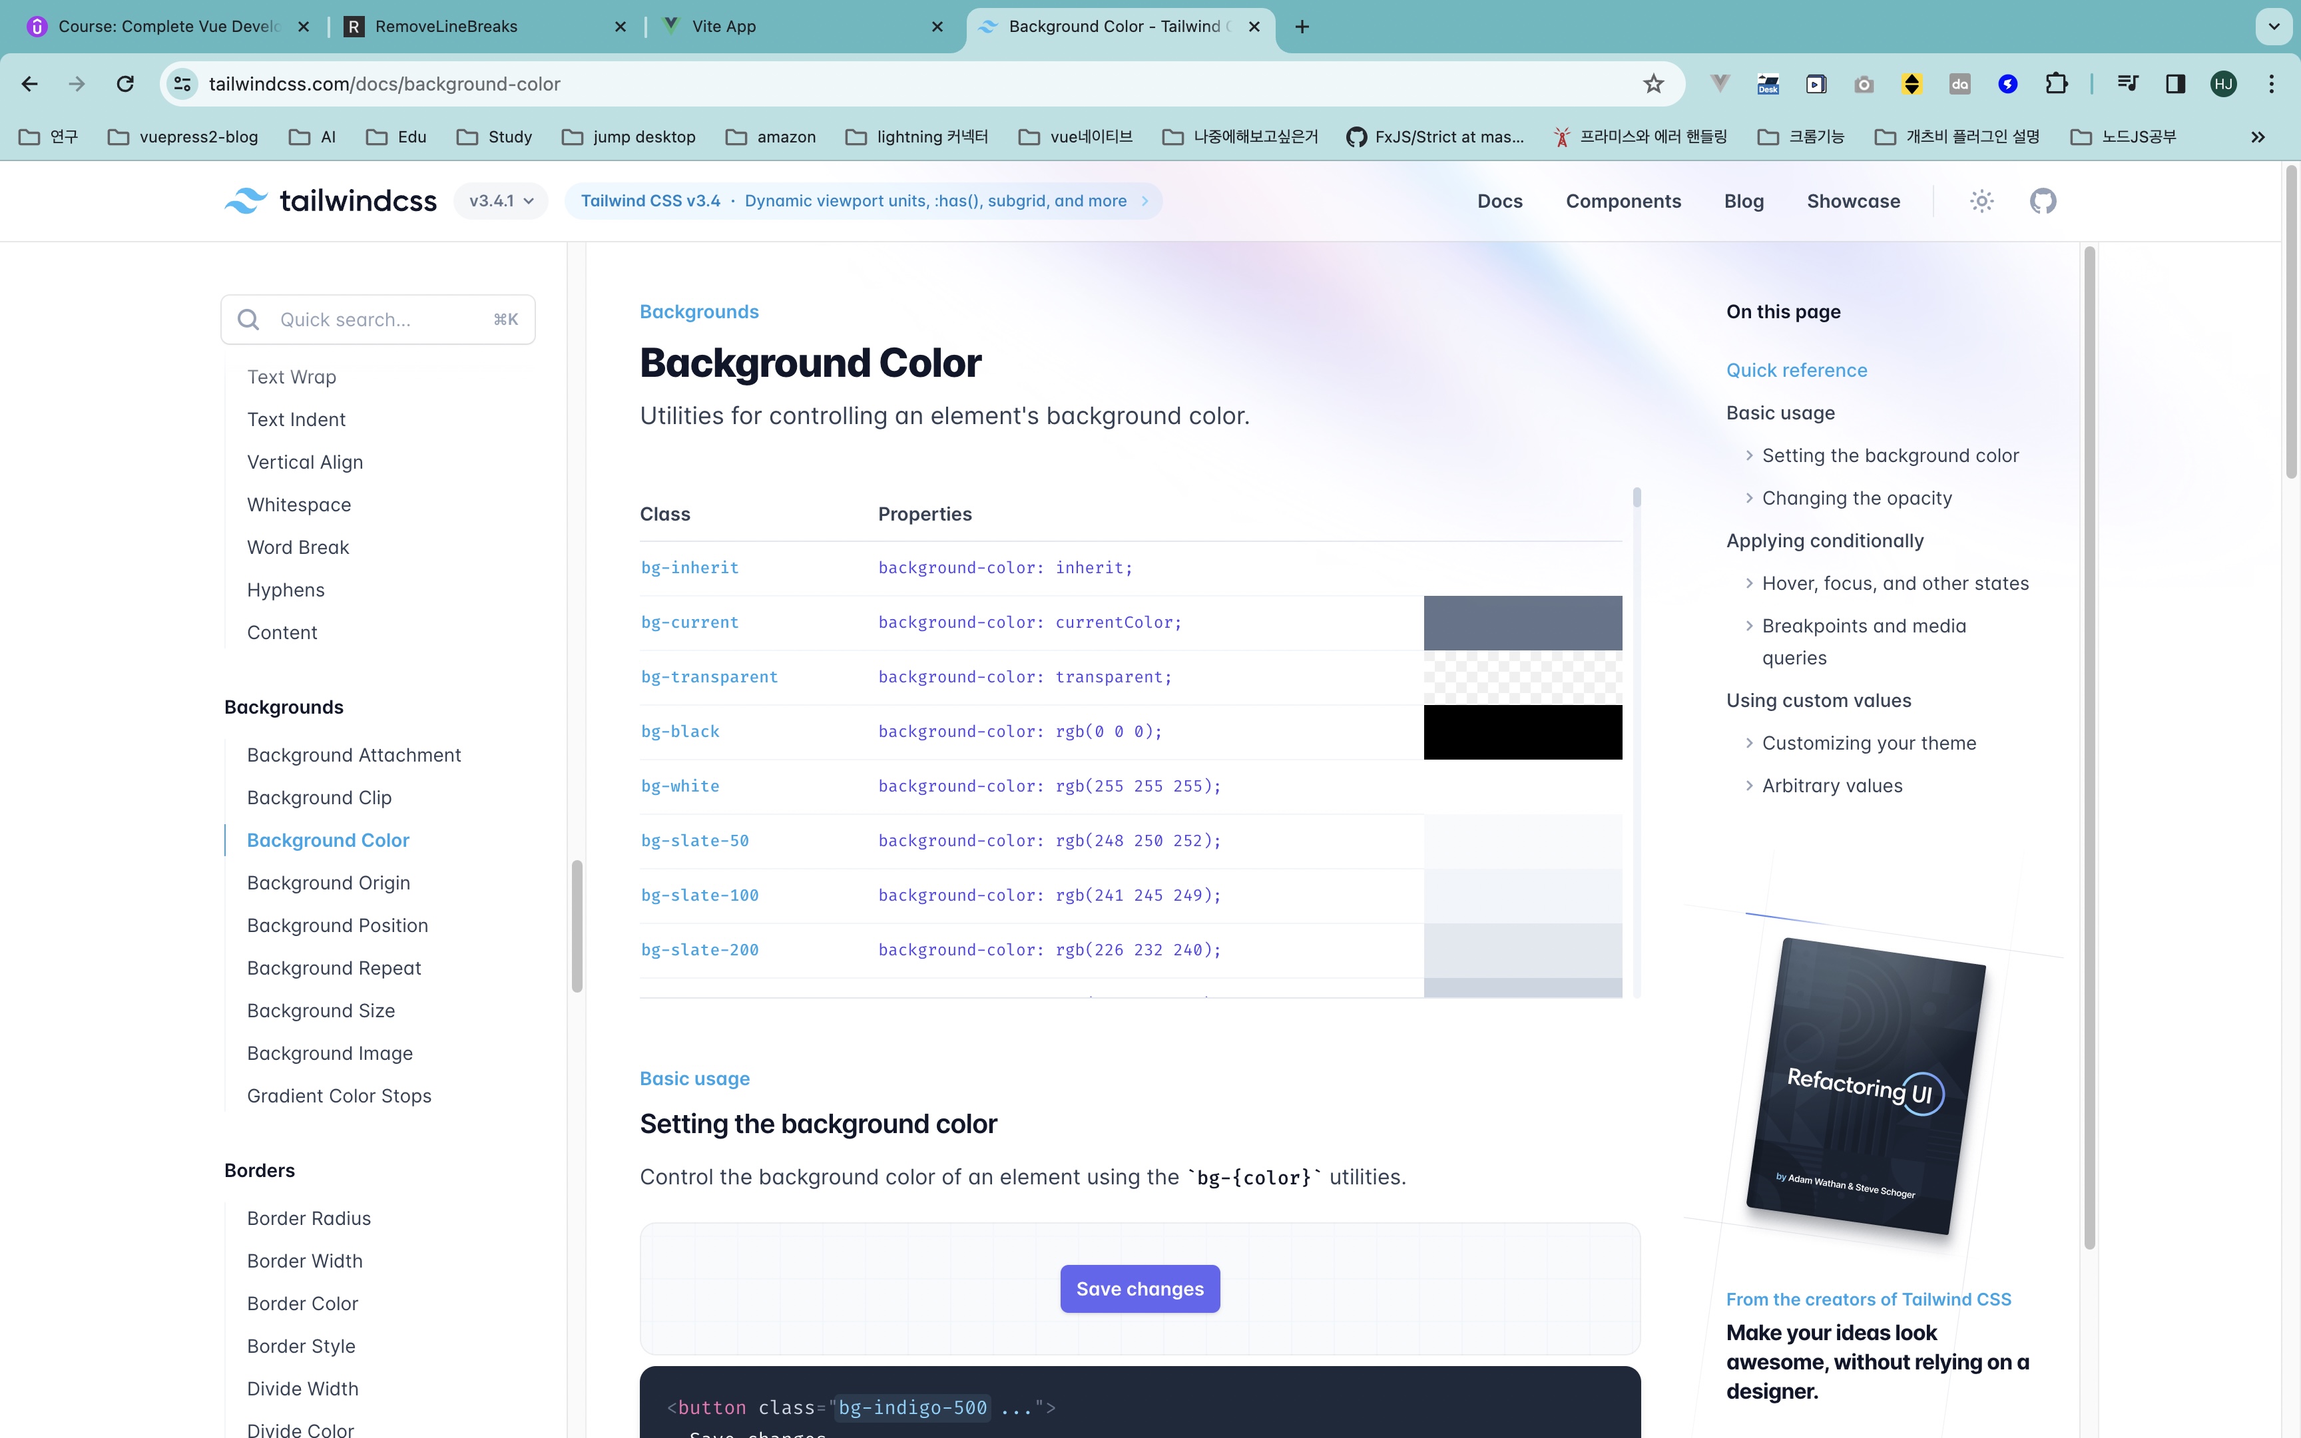
Task: Open the AI bookmark folder
Action: pos(313,137)
